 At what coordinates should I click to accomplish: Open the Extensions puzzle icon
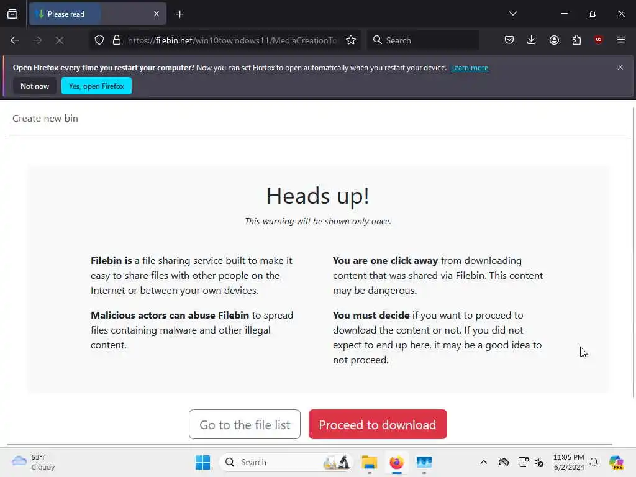[x=576, y=40]
